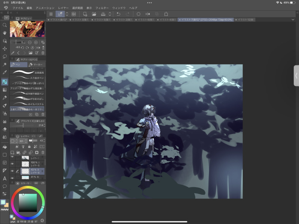The height and width of the screenshot is (224, 299).
Task: Select the Frame border tool
Action: pyautogui.click(x=4, y=162)
